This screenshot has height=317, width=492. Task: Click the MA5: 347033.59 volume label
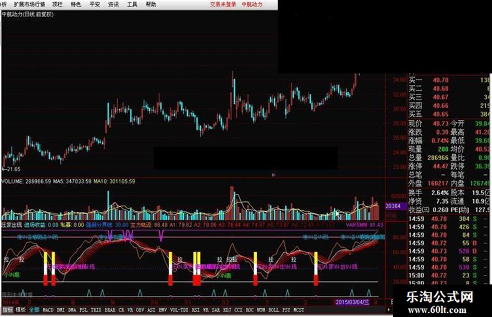click(x=72, y=182)
